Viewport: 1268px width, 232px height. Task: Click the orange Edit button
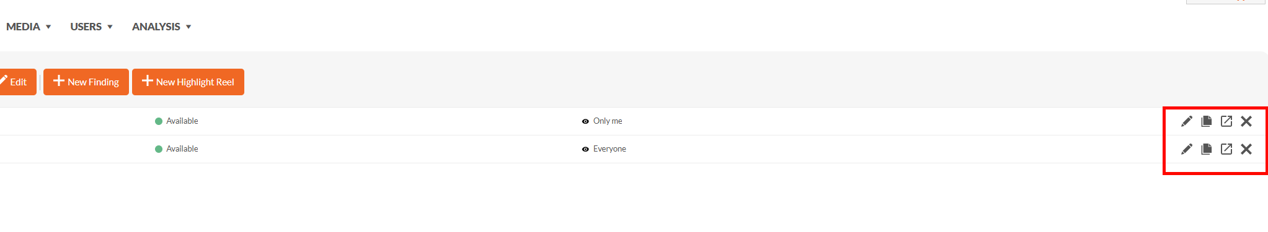tap(16, 82)
